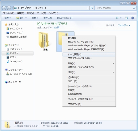Image resolution: width=138 pixels, height=131 pixels.
Task: Click 作成日時 2013/06/14 15:58 in details pane
Action: (88, 123)
